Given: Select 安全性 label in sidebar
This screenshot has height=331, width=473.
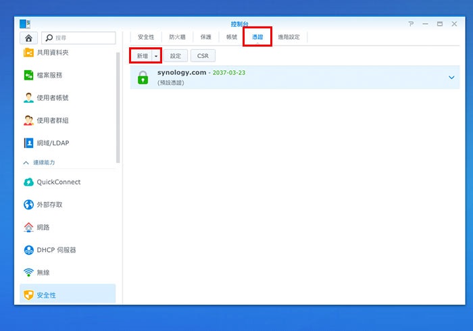Looking at the screenshot, I should click(46, 295).
